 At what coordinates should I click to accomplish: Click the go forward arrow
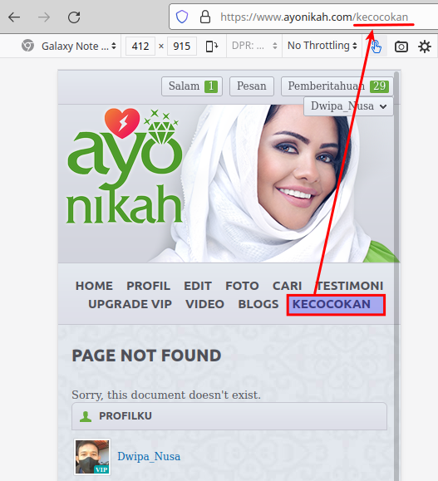[x=44, y=17]
